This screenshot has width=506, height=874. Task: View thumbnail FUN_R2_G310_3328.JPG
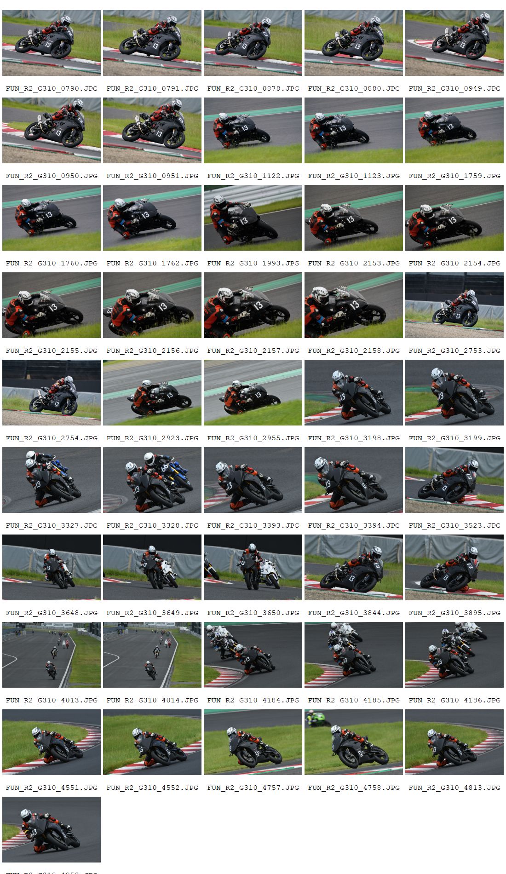[152, 480]
